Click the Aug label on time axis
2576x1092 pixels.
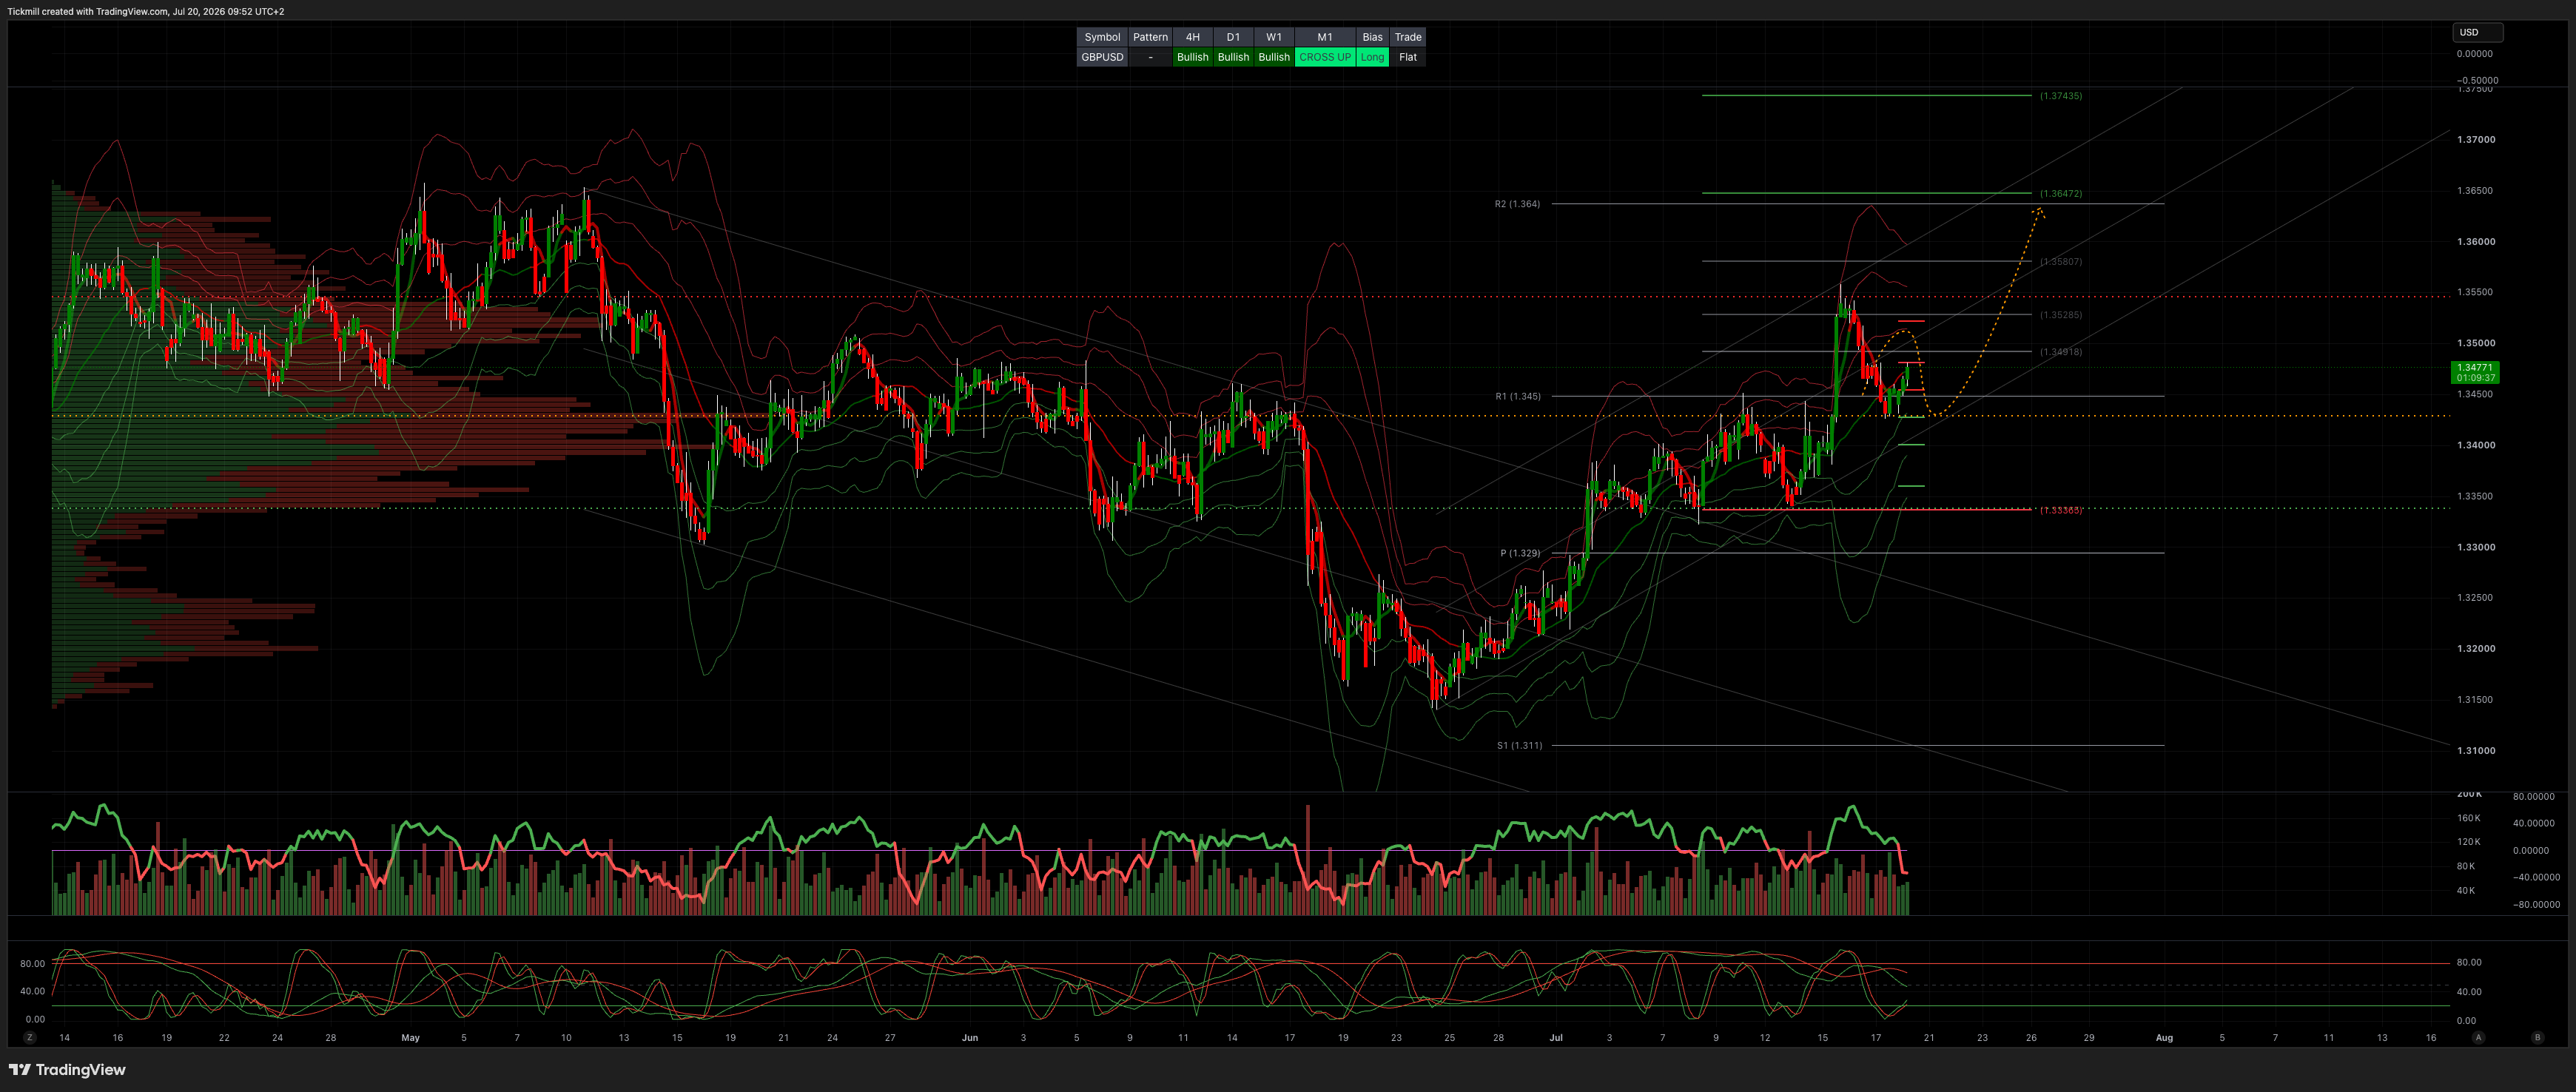coord(2164,1038)
